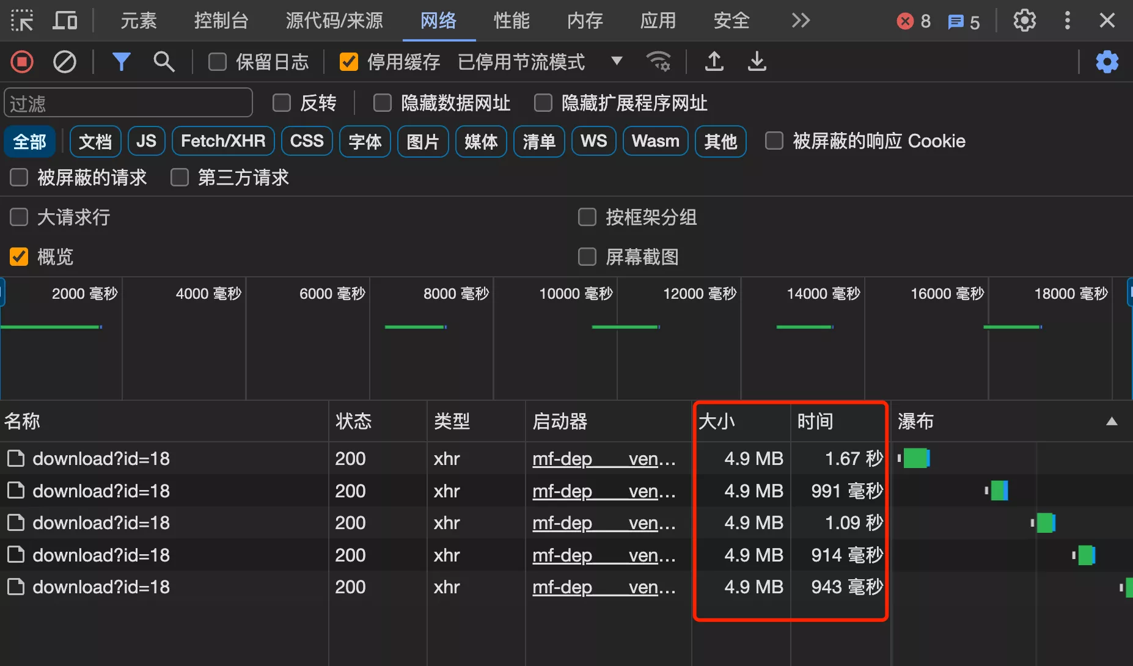Screen dimensions: 1133x666
Task: Focus the filter (过滤) text field
Action: point(128,103)
